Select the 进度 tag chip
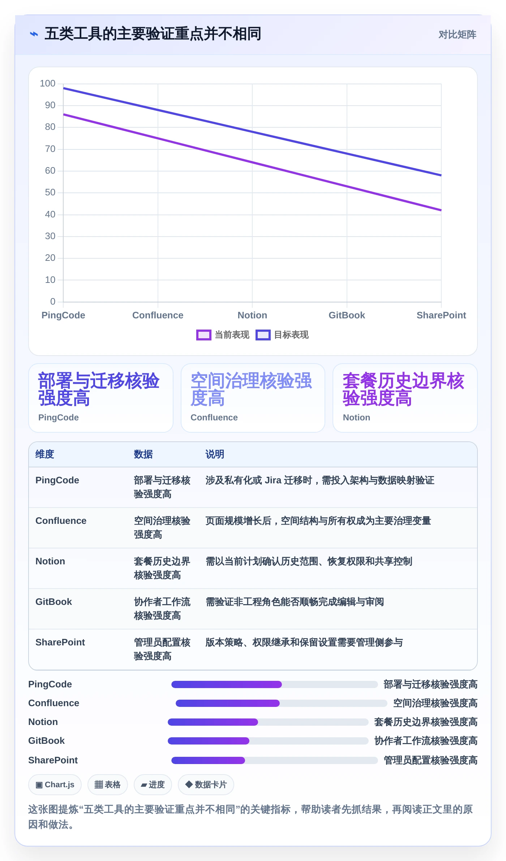The width and height of the screenshot is (506, 861). (153, 785)
